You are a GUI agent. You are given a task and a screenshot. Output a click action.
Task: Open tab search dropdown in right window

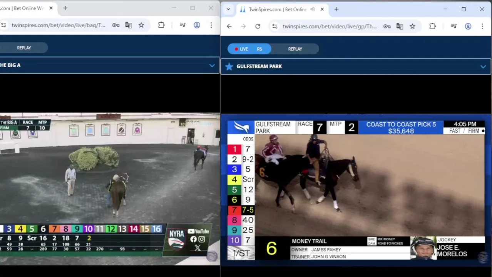click(x=228, y=9)
